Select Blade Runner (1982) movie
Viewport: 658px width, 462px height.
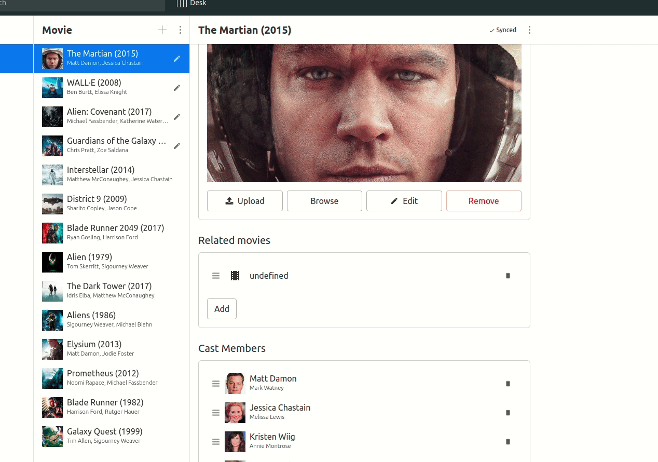pyautogui.click(x=112, y=407)
